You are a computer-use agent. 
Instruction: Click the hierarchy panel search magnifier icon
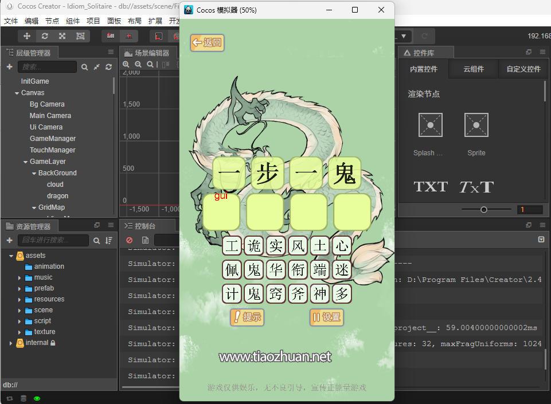tap(85, 67)
